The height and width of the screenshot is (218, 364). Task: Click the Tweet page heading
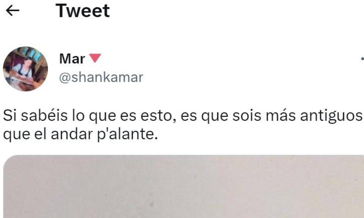click(83, 11)
